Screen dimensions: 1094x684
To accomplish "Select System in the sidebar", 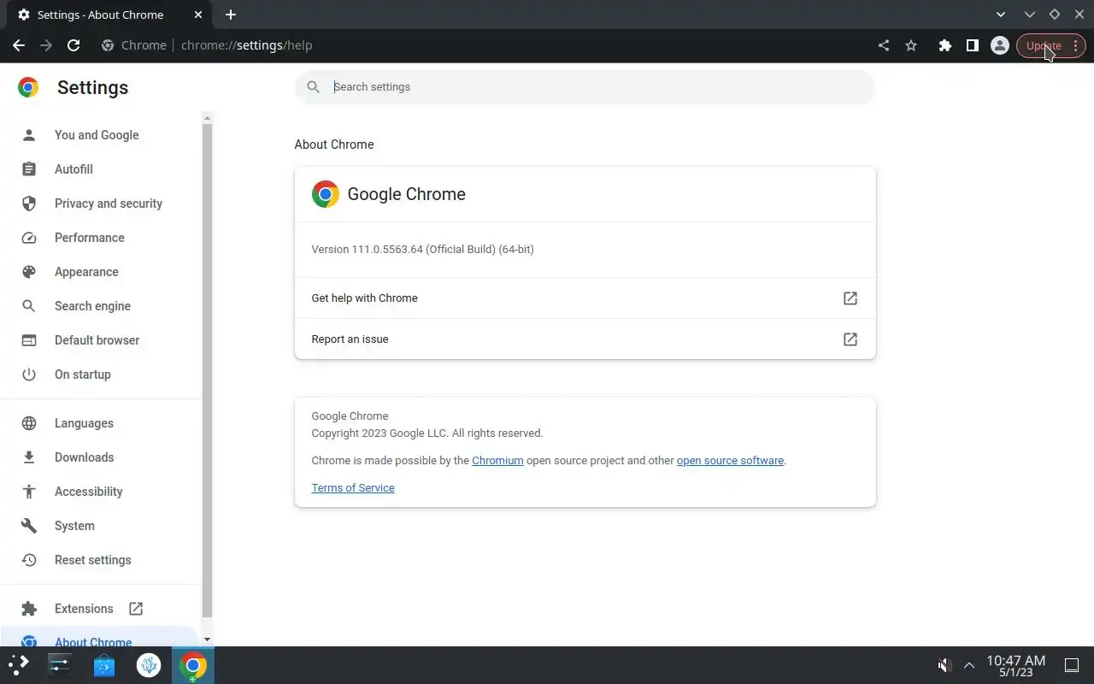I will click(74, 526).
